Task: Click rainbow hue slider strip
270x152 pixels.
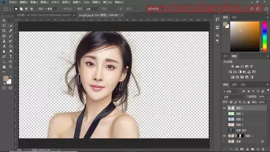Action: (x=265, y=36)
